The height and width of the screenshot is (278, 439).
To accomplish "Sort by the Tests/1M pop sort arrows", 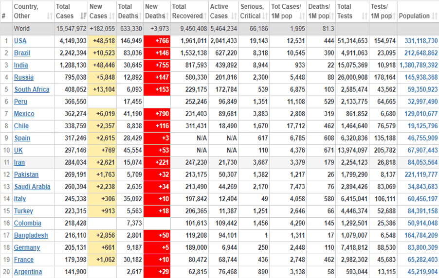I will (x=394, y=16).
